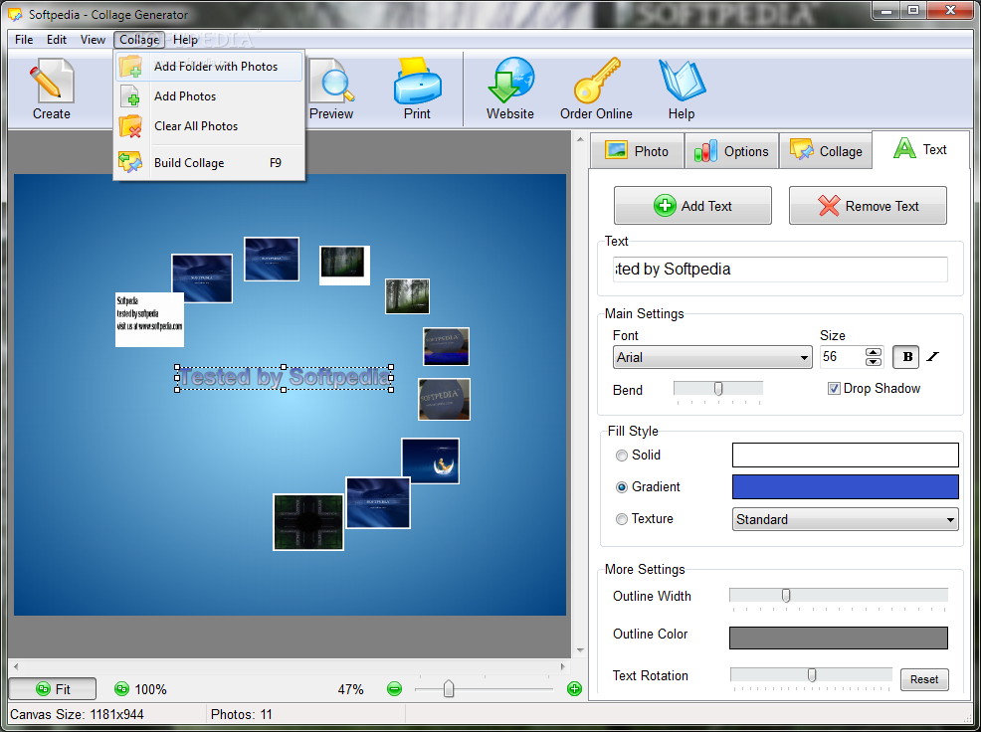Select Build Collage F9 menu entry
The width and height of the screenshot is (981, 732).
[209, 163]
